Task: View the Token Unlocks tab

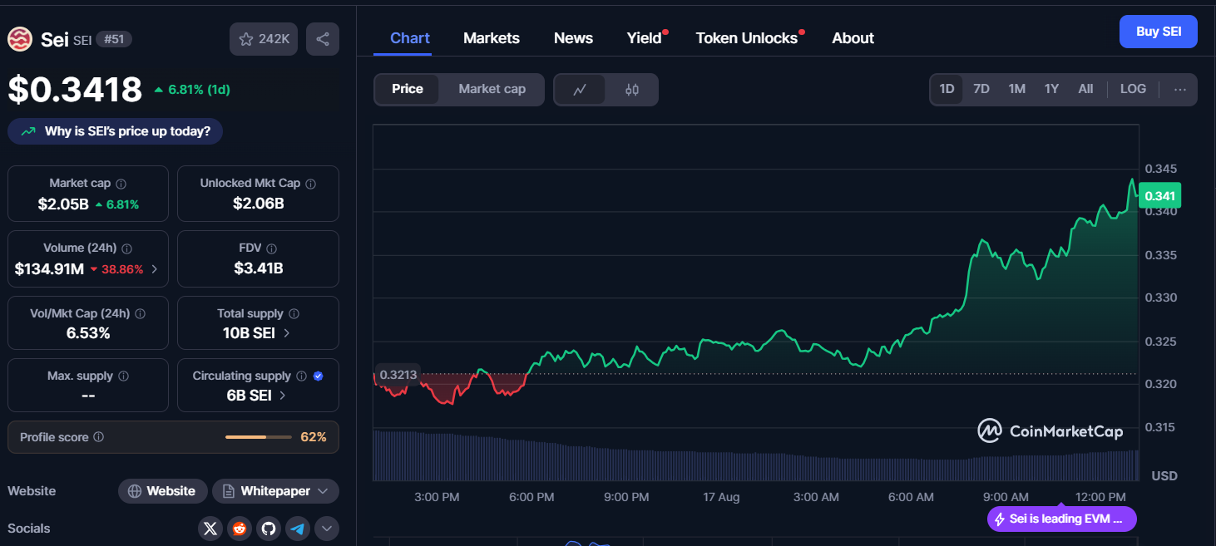Action: [x=747, y=38]
